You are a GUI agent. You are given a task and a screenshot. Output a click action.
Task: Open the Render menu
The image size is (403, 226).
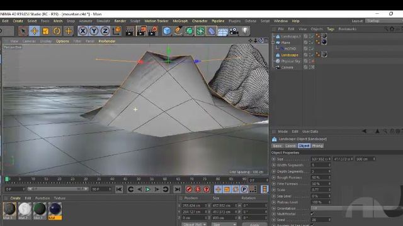click(120, 21)
